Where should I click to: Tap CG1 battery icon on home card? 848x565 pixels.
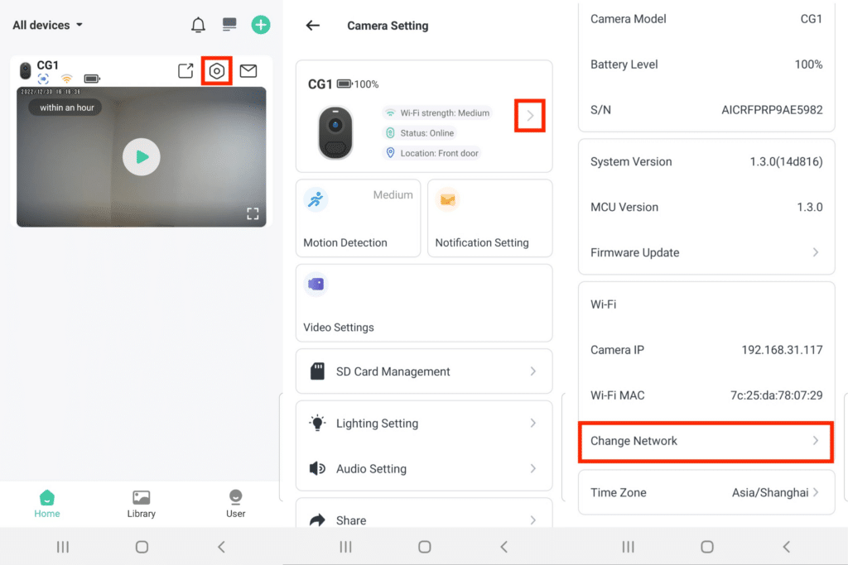click(92, 79)
